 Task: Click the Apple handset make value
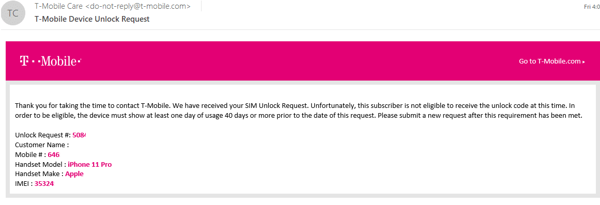74,174
